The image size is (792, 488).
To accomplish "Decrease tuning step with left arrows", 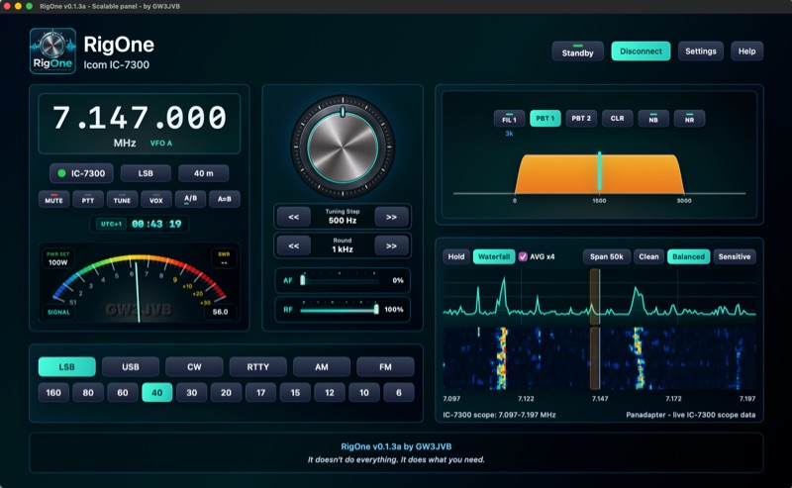I will click(293, 217).
